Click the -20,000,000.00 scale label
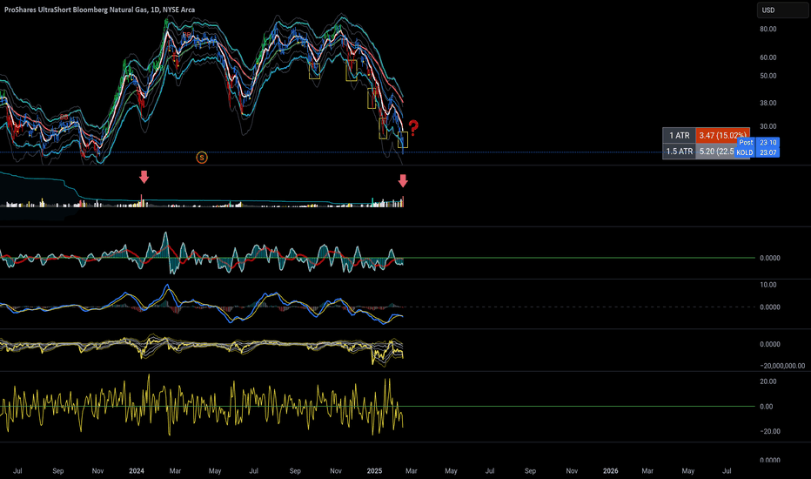The height and width of the screenshot is (479, 811). pos(782,366)
